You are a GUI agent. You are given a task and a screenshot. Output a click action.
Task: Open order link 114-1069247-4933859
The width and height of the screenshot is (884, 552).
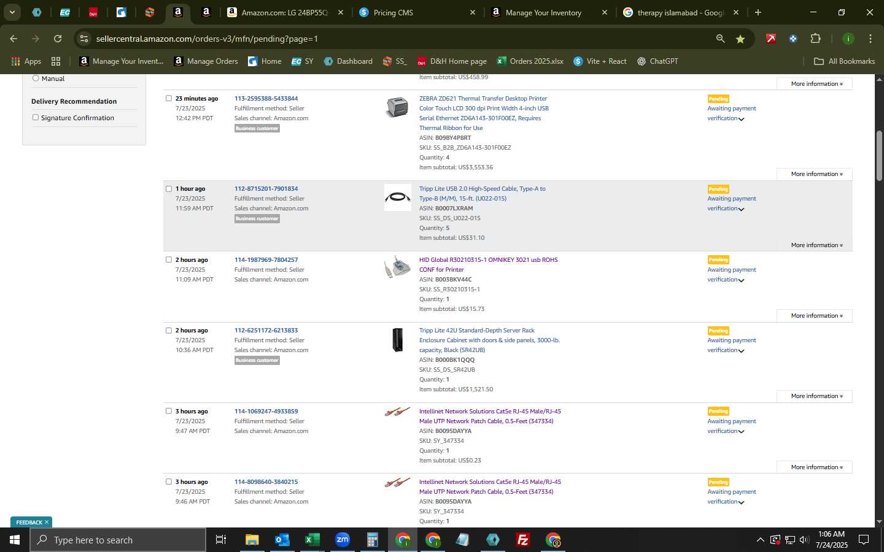(x=266, y=411)
